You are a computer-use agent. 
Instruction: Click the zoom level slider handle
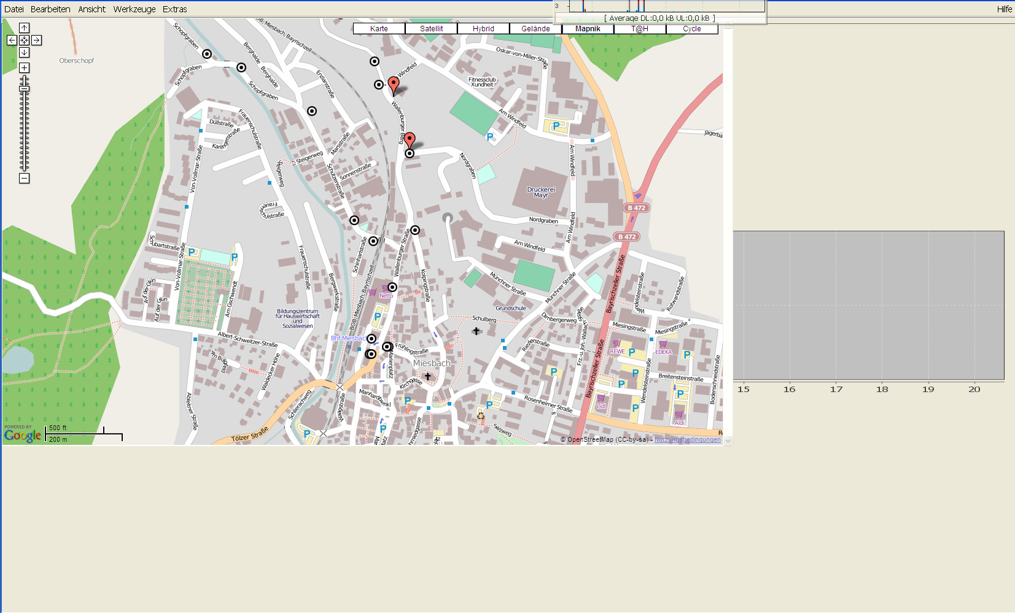24,89
